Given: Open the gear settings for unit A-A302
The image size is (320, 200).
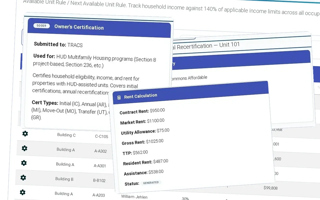Looking at the screenshot, I should coord(24,148).
